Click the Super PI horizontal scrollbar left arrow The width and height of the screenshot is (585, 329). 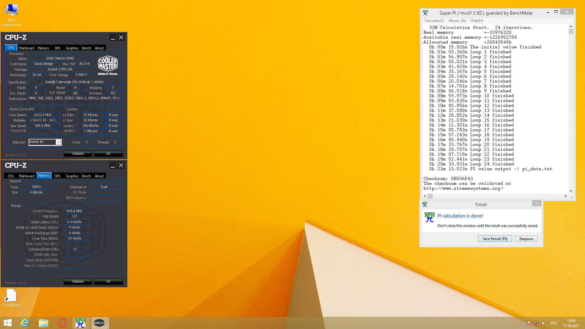point(425,196)
